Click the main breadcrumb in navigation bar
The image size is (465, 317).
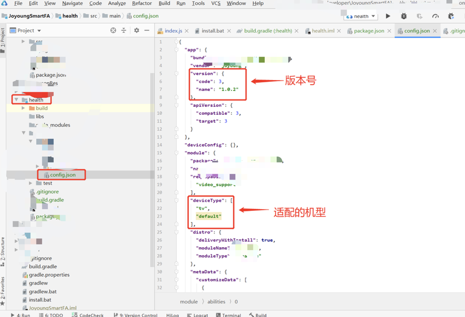pos(115,16)
